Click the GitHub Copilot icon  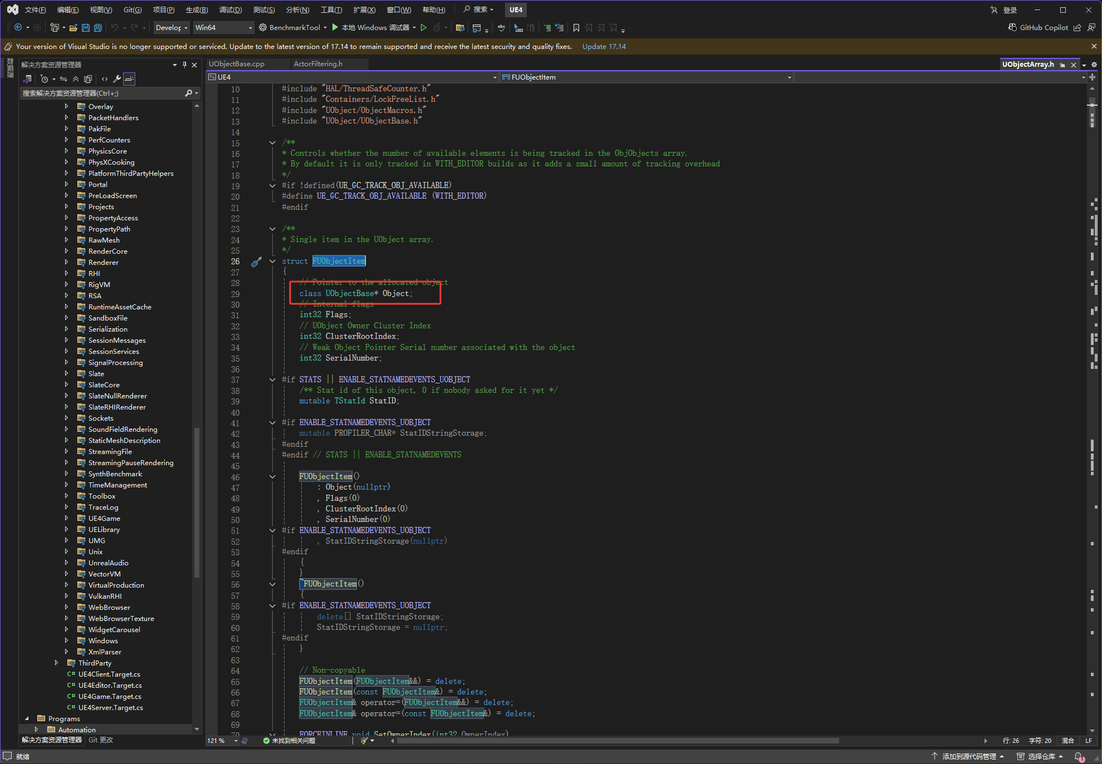(1012, 27)
